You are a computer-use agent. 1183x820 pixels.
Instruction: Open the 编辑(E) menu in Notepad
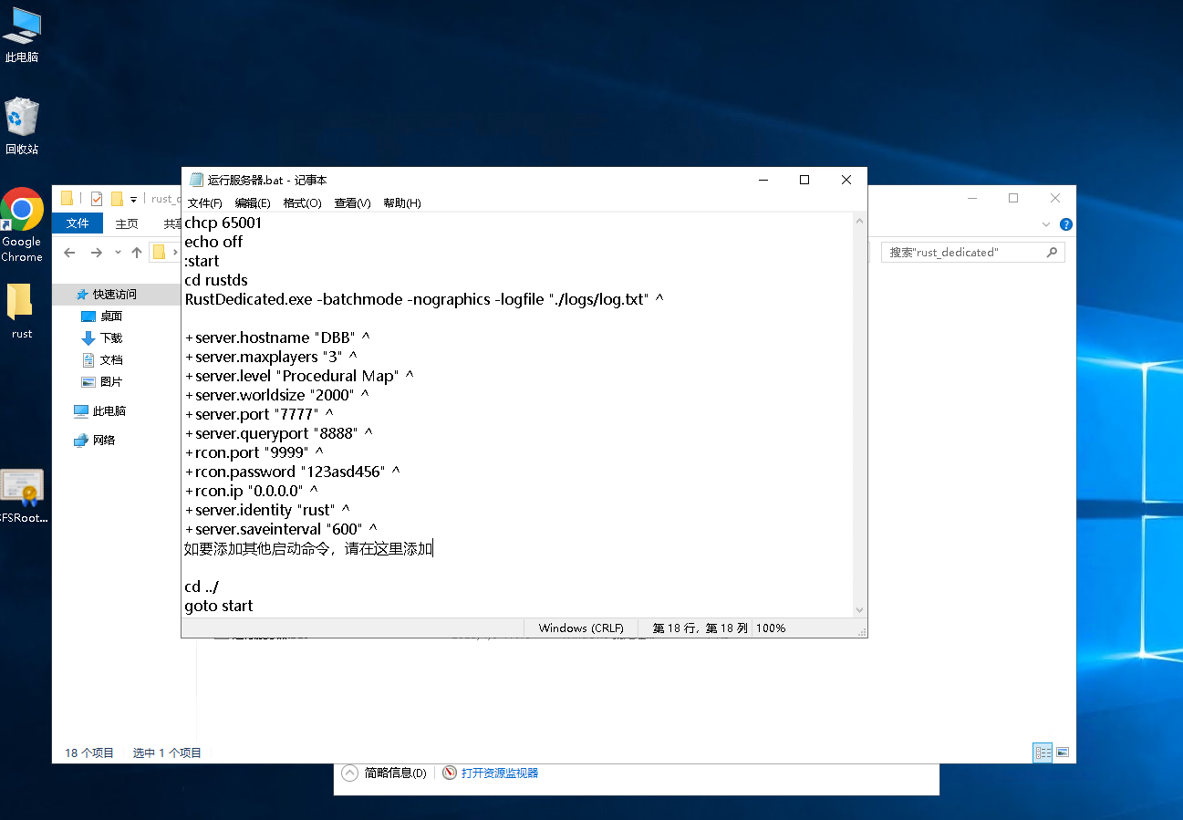(x=253, y=203)
